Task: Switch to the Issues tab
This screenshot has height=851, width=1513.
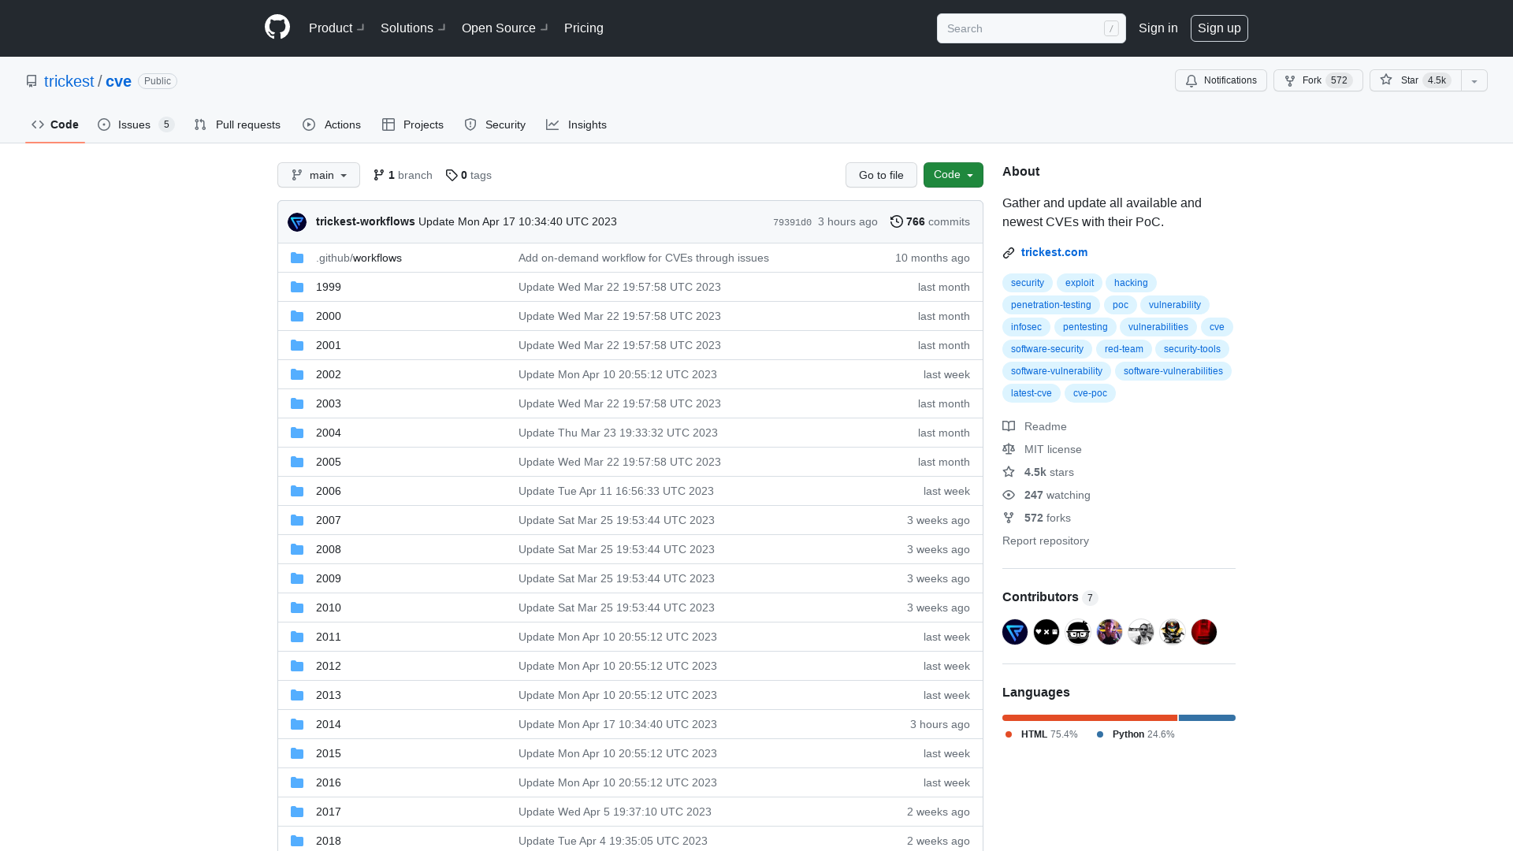Action: pyautogui.click(x=134, y=124)
